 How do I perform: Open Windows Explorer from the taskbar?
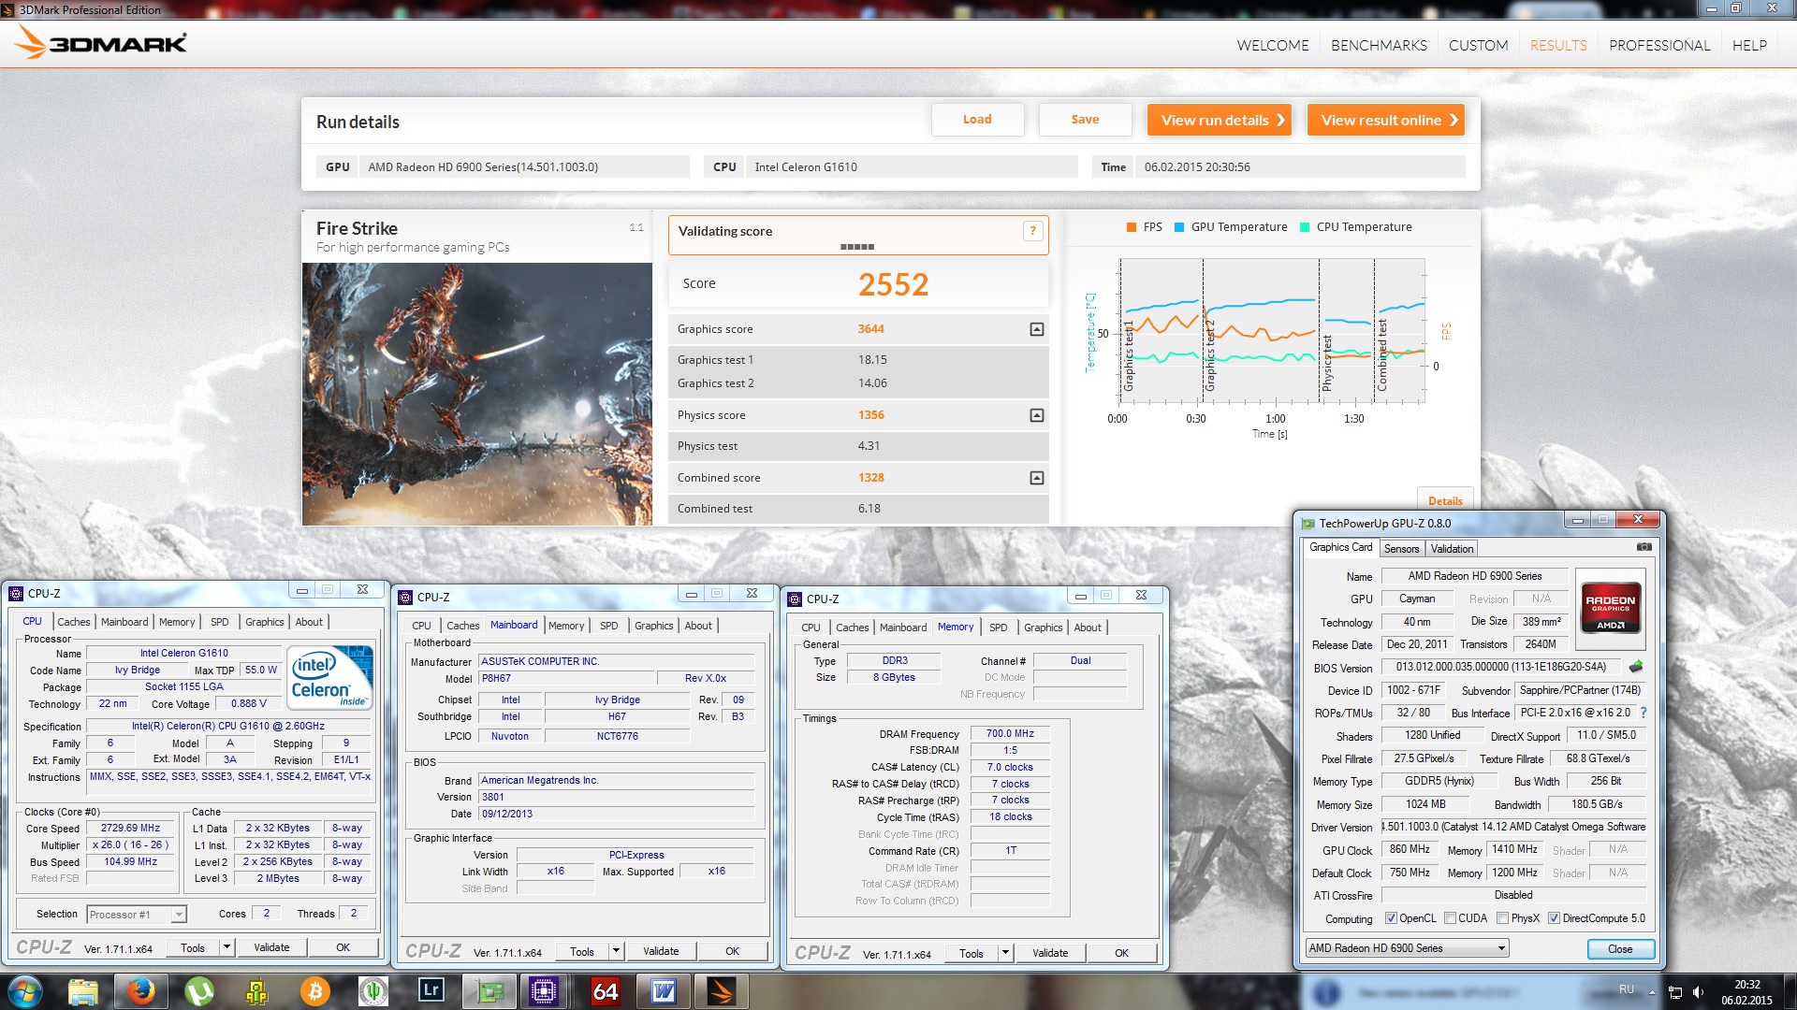(x=83, y=991)
